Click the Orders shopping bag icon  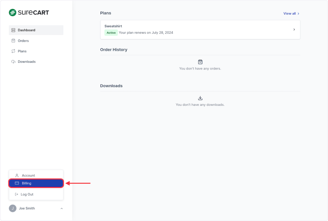[x=13, y=41]
